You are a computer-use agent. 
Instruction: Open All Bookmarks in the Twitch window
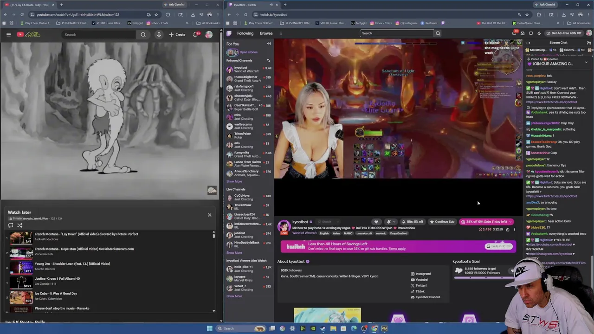pos(579,23)
